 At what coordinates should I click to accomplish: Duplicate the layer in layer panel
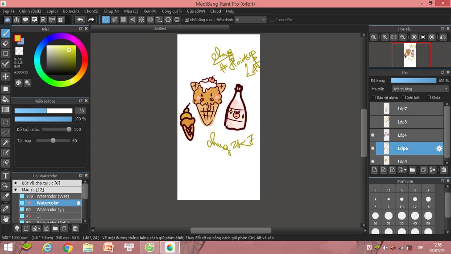pos(423,170)
